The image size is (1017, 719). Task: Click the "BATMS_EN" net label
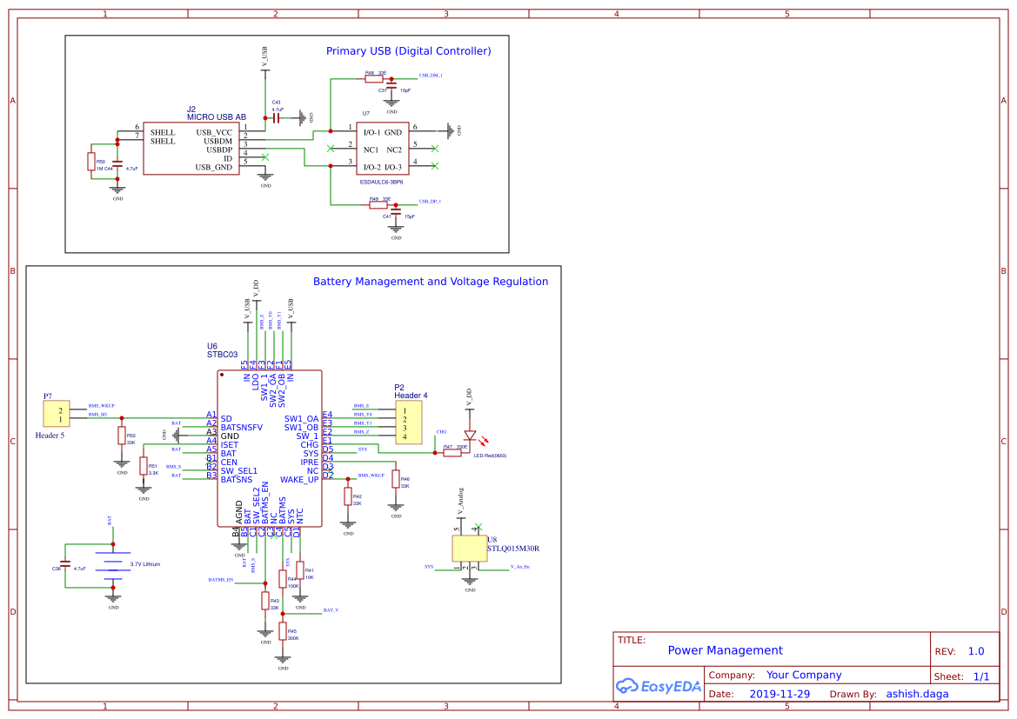[220, 580]
